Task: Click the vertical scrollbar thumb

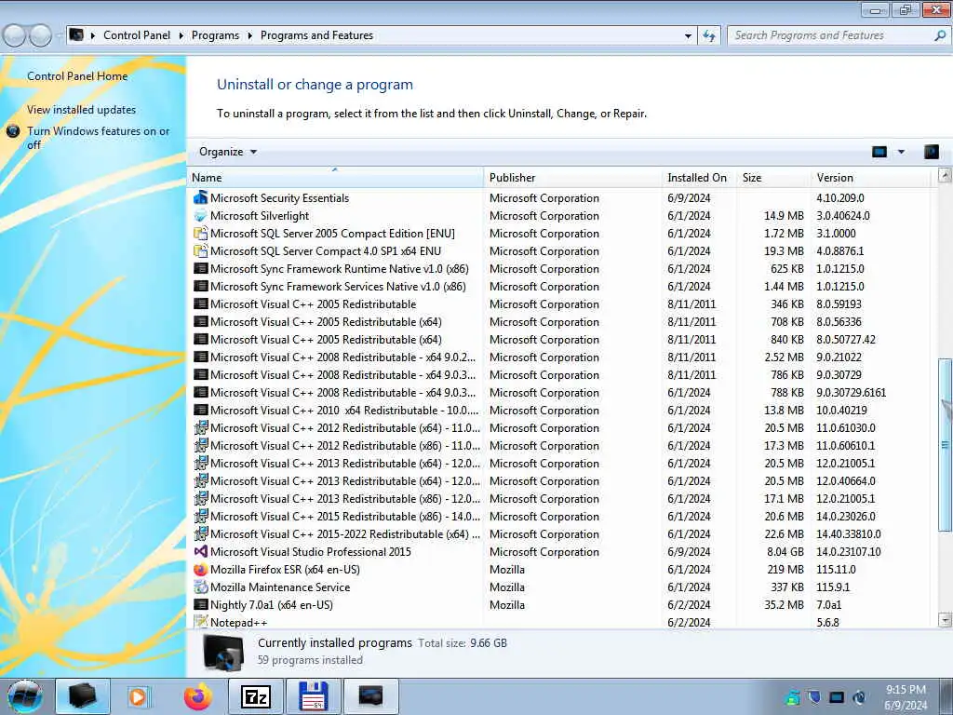Action: pos(945,445)
